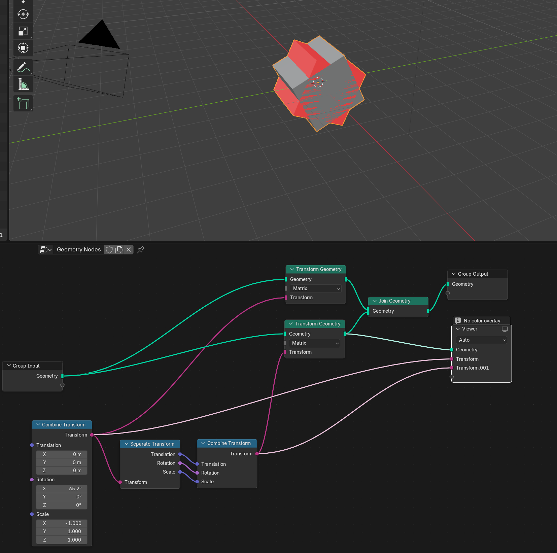The image size is (557, 553).
Task: Collapse the Join Geometry node
Action: coord(375,301)
